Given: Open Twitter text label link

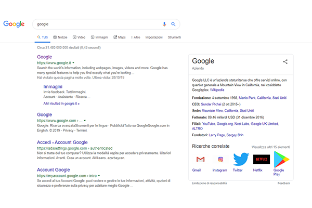Looking at the screenshot, I should click(x=238, y=170).
